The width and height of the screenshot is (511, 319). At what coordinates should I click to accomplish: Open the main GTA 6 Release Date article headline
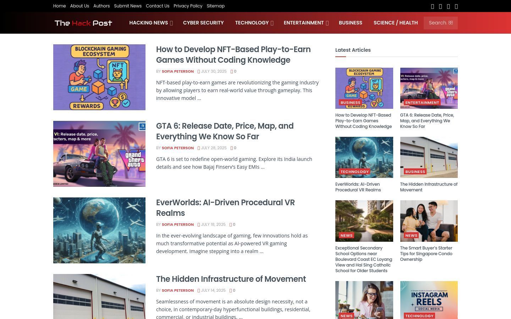225,131
